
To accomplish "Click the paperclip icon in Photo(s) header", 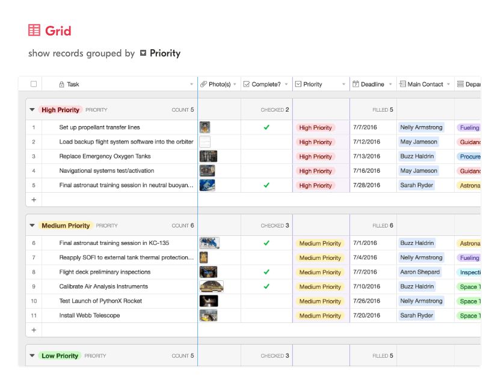I will pyautogui.click(x=203, y=85).
